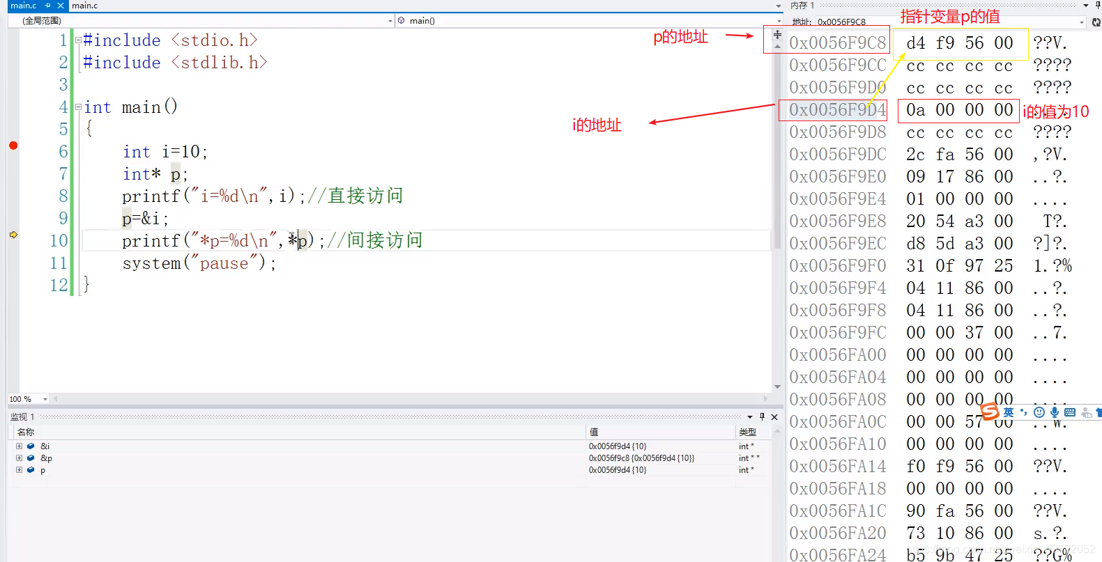Click the cube icon beside p watch entry
The height and width of the screenshot is (562, 1102).
tap(31, 470)
